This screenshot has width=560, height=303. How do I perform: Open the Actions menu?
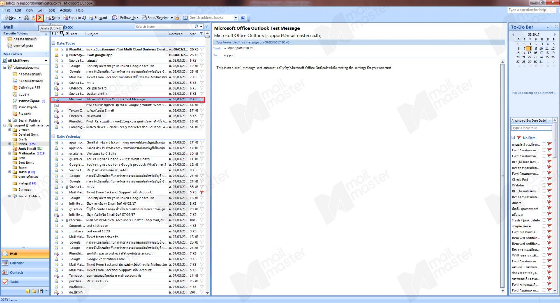point(65,10)
